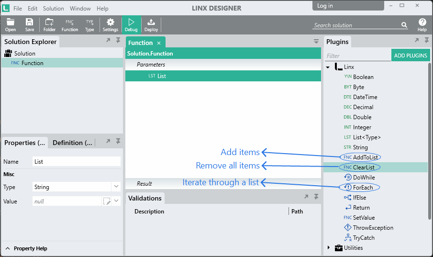Undock the Validations panel
This screenshot has height=257, width=433.
point(306,197)
